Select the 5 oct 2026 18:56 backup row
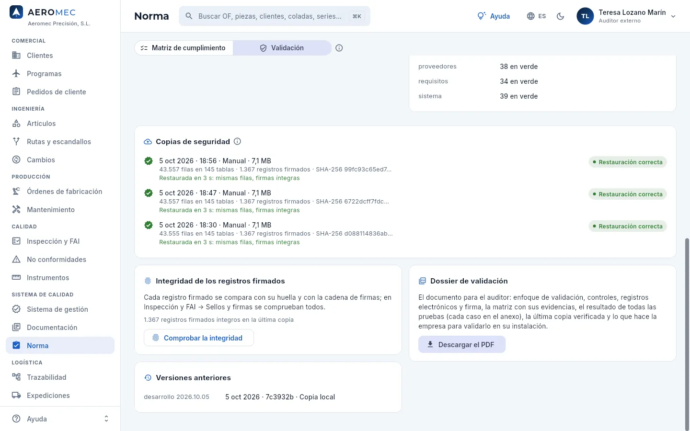 [405, 169]
